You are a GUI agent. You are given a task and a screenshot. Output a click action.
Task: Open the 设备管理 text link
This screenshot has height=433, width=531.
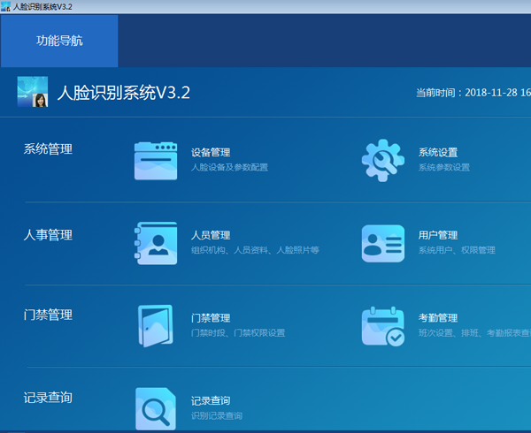click(211, 153)
